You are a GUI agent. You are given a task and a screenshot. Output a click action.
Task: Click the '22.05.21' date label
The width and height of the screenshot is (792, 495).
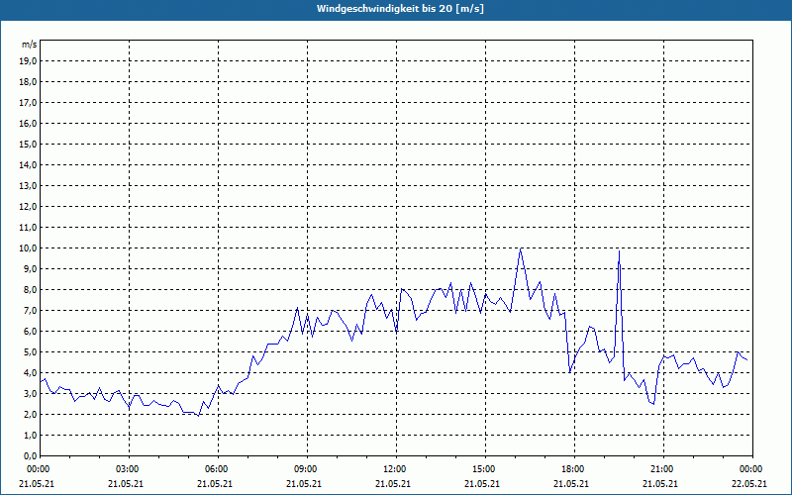coord(749,484)
